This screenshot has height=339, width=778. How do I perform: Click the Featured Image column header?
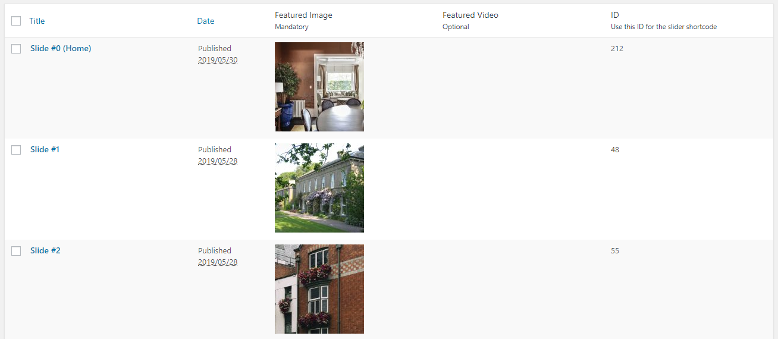pyautogui.click(x=303, y=15)
